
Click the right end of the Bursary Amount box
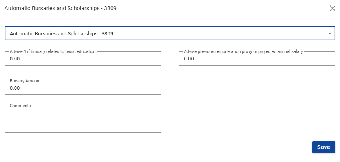coord(155,88)
